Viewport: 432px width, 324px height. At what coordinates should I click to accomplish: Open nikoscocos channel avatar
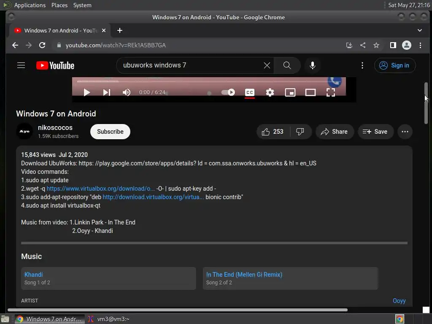click(x=24, y=132)
